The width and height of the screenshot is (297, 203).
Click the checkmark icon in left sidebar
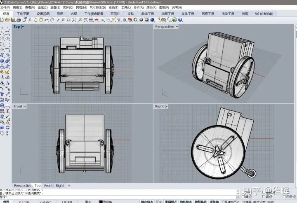click(x=7, y=116)
